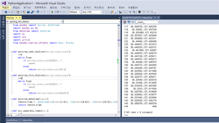Click the Undo arrow icon

pos(38,12)
